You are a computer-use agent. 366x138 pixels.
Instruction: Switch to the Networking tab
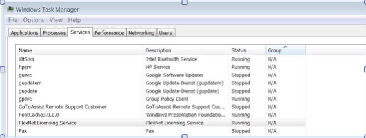[141, 33]
